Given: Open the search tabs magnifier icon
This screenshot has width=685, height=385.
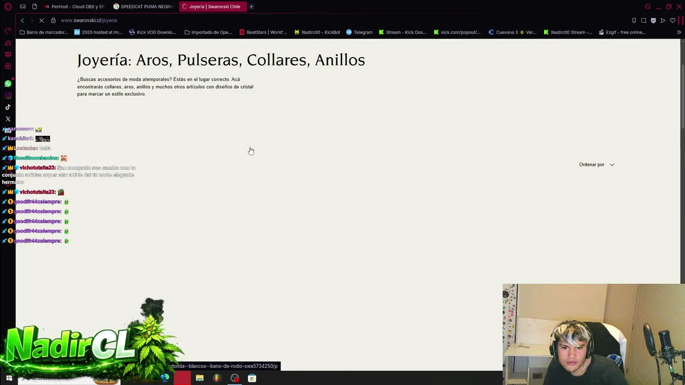Looking at the screenshot, I should point(648,6).
